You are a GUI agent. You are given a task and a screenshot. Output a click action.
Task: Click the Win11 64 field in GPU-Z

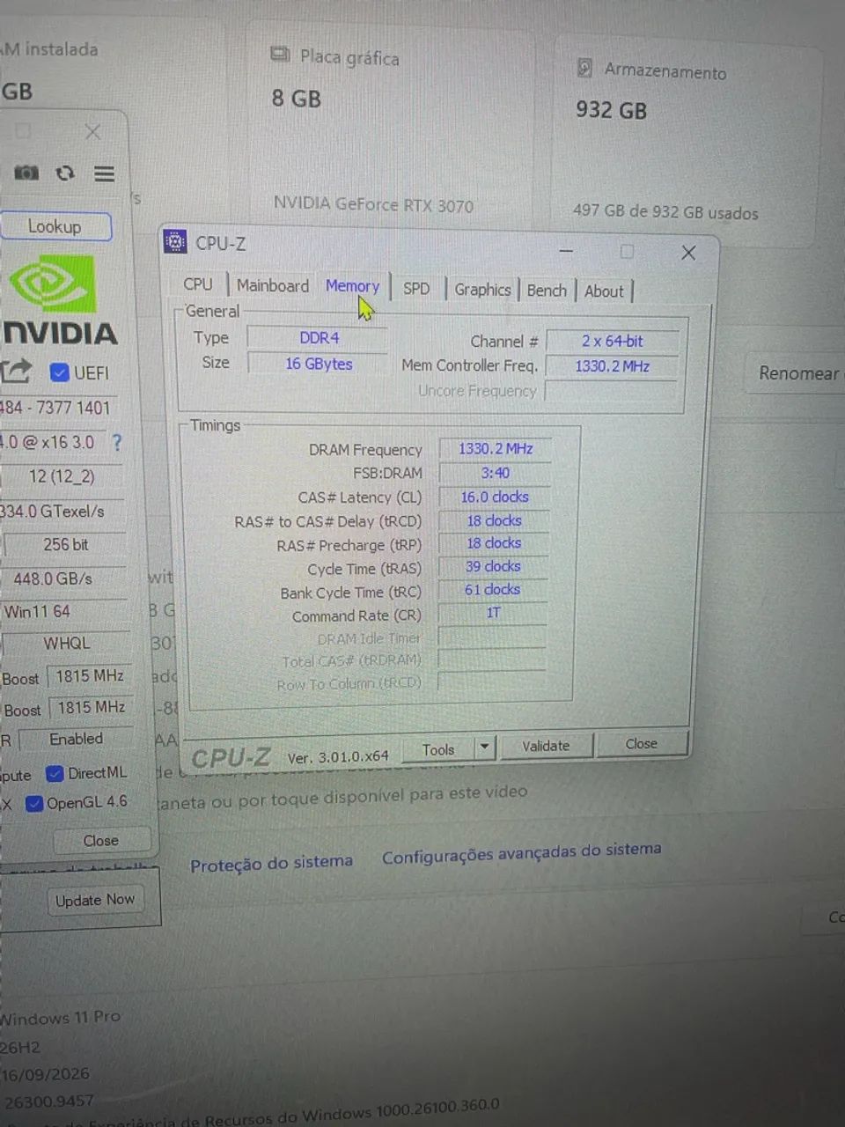tap(63, 611)
